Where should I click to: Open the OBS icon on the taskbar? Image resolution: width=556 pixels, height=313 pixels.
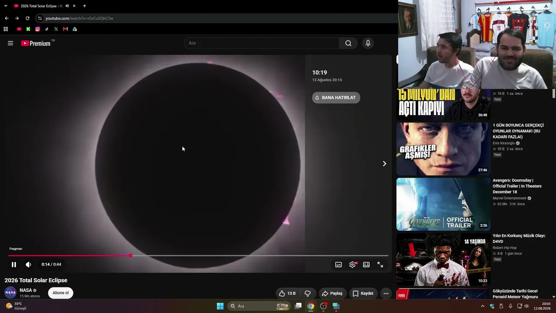click(x=323, y=306)
